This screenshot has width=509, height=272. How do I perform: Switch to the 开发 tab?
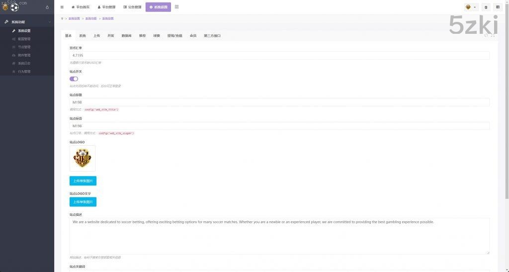click(x=111, y=36)
